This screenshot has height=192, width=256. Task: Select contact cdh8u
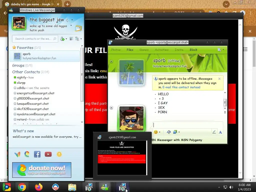point(31,88)
